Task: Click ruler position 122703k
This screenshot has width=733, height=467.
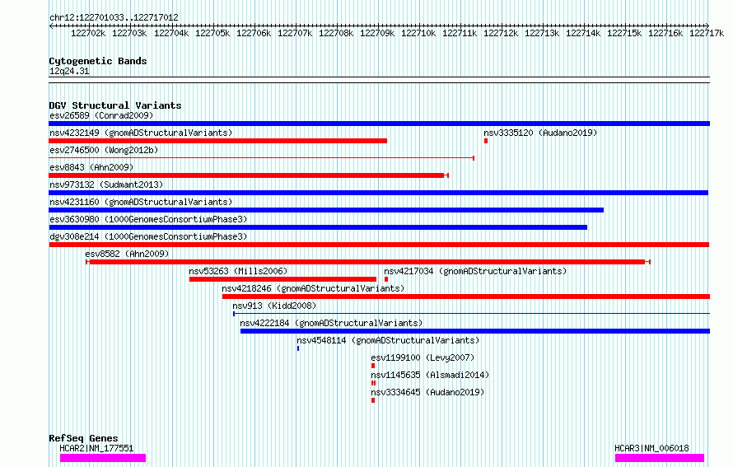Action: 129,33
